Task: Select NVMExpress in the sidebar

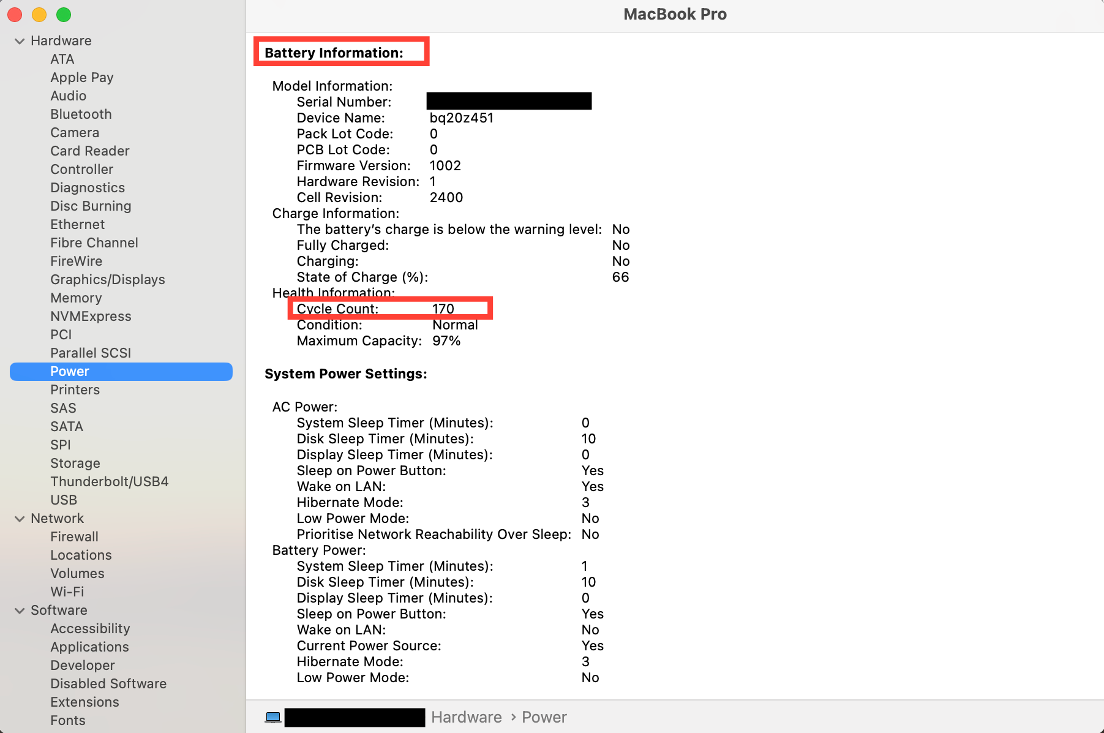Action: coord(91,317)
